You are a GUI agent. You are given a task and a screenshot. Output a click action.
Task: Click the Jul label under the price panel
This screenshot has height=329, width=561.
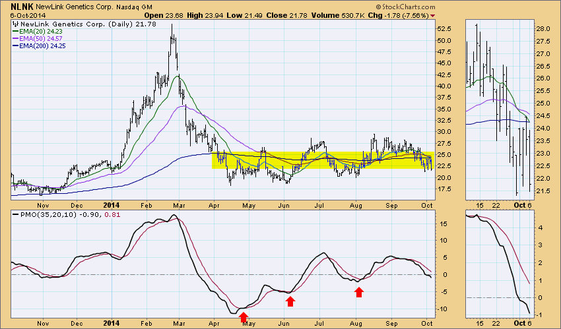[319, 206]
